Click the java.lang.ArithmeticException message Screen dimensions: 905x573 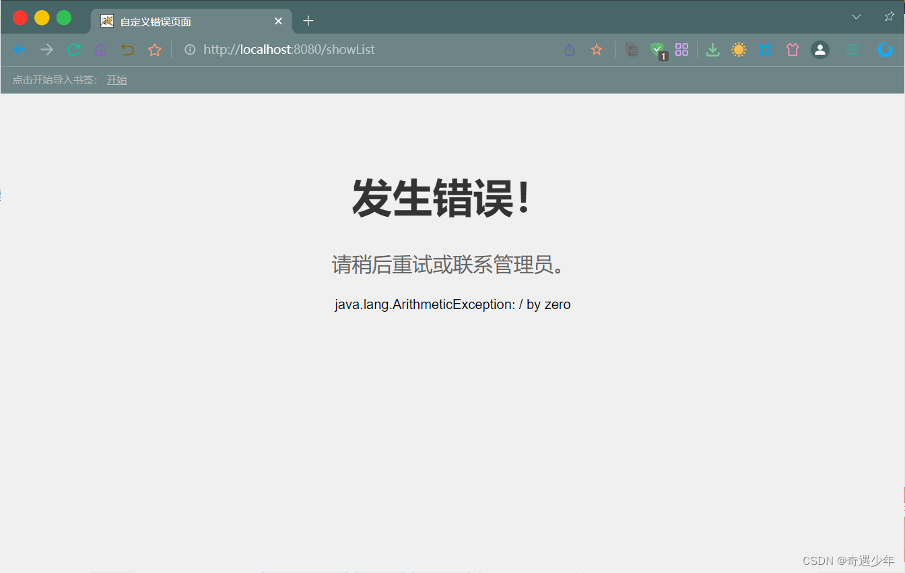click(452, 304)
